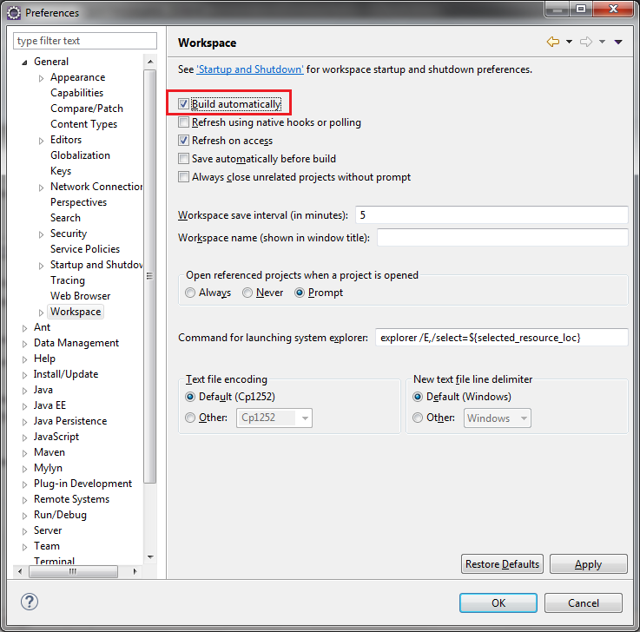
Task: Select Content Types in the tree
Action: [83, 123]
